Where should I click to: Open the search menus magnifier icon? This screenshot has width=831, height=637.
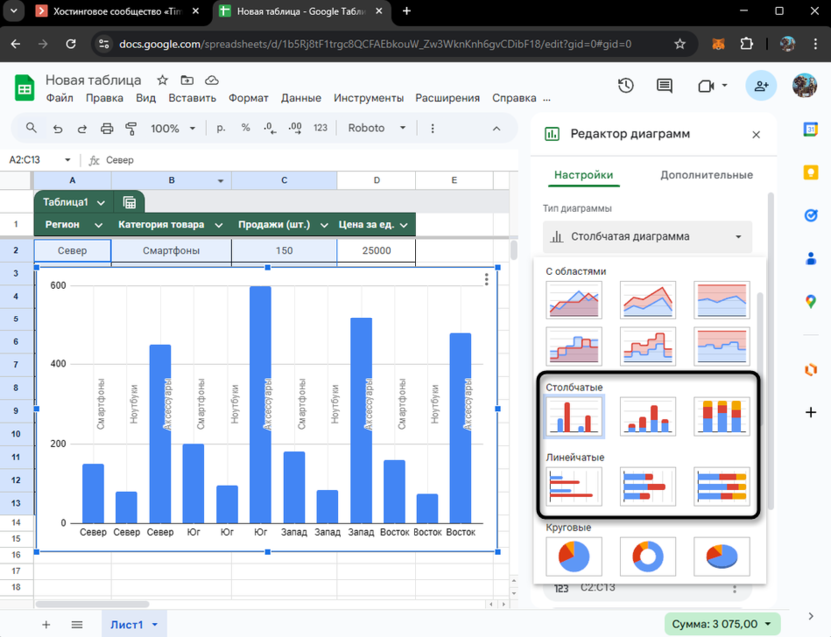[x=31, y=128]
